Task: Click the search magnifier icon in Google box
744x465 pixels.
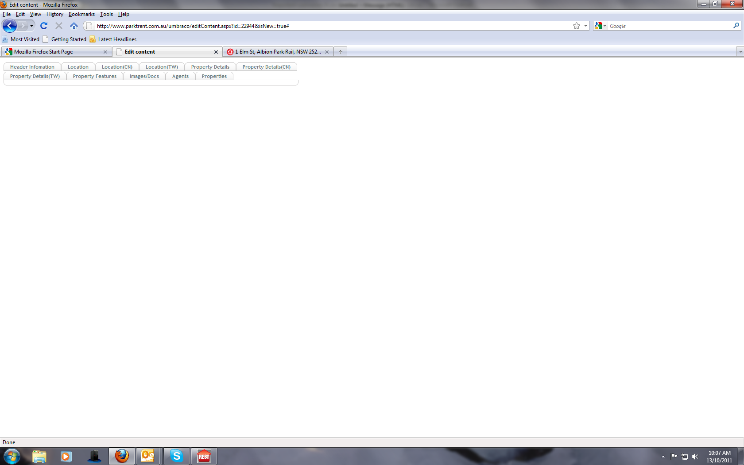Action: [736, 26]
